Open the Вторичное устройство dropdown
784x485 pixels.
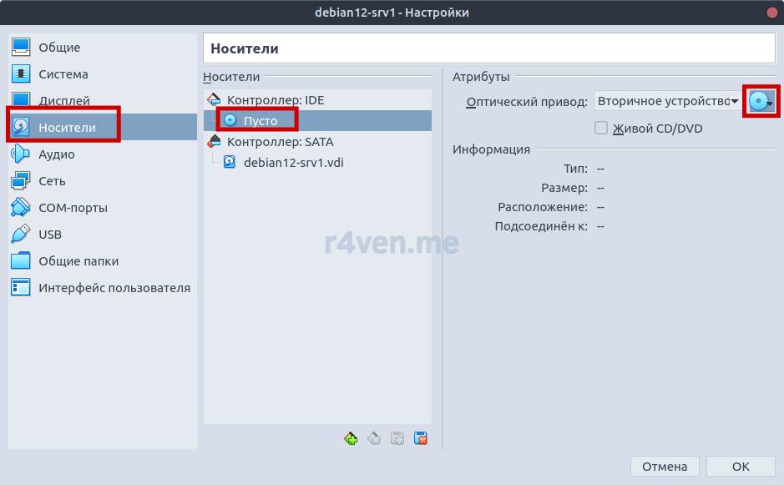pyautogui.click(x=667, y=102)
